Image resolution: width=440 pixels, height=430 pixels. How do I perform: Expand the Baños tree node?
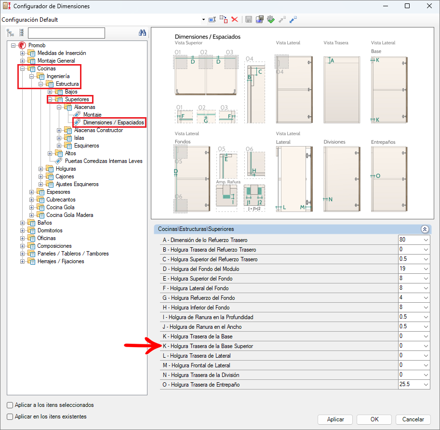23,223
